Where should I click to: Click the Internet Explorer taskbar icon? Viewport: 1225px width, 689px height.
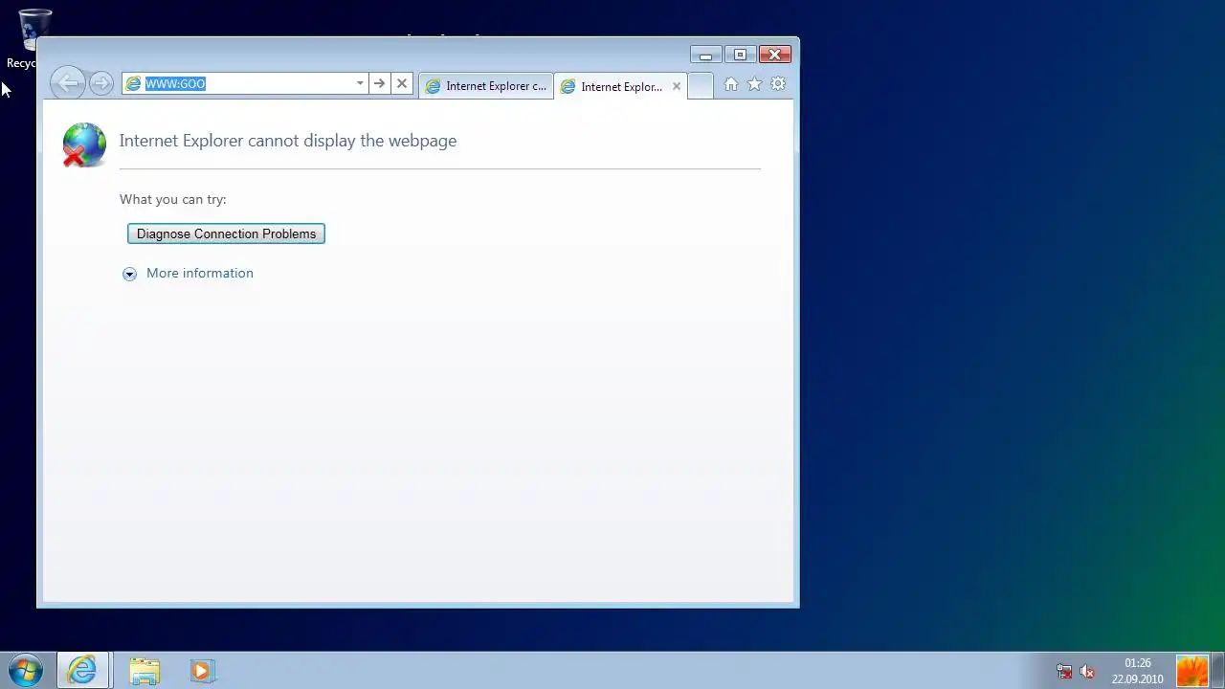click(x=83, y=670)
